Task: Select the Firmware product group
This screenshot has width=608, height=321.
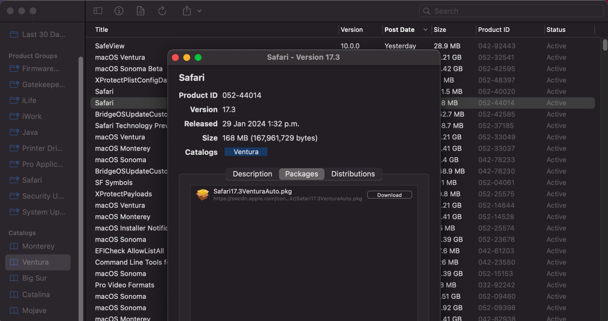Action: (38, 69)
